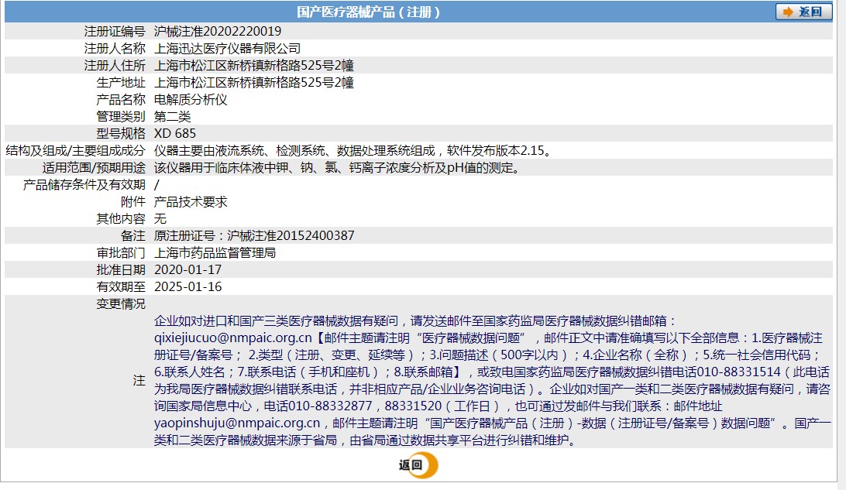
Task: Click the 适用范围/预期用途 label
Action: (94, 168)
